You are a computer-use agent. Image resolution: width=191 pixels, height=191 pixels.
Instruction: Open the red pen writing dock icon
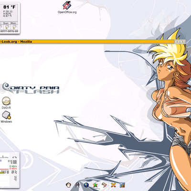tap(104, 185)
